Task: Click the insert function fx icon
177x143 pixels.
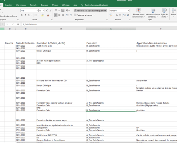Action: pos(18,24)
